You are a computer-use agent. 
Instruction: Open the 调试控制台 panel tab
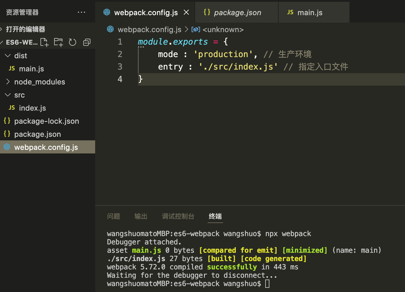[x=178, y=216]
